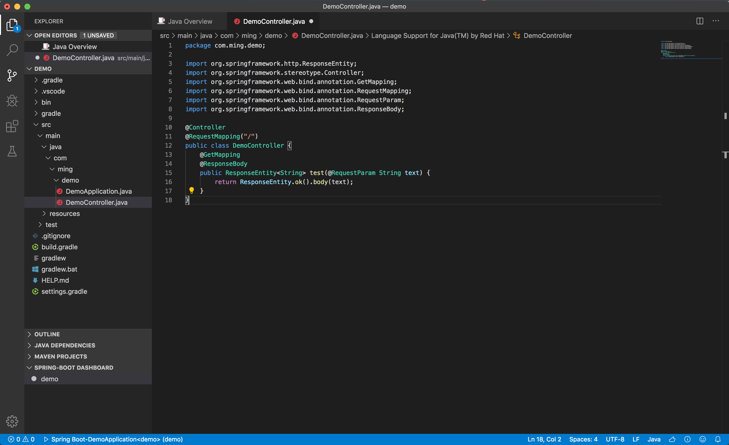The image size is (729, 445).
Task: Change indentation via Spaces: 4
Action: point(583,439)
